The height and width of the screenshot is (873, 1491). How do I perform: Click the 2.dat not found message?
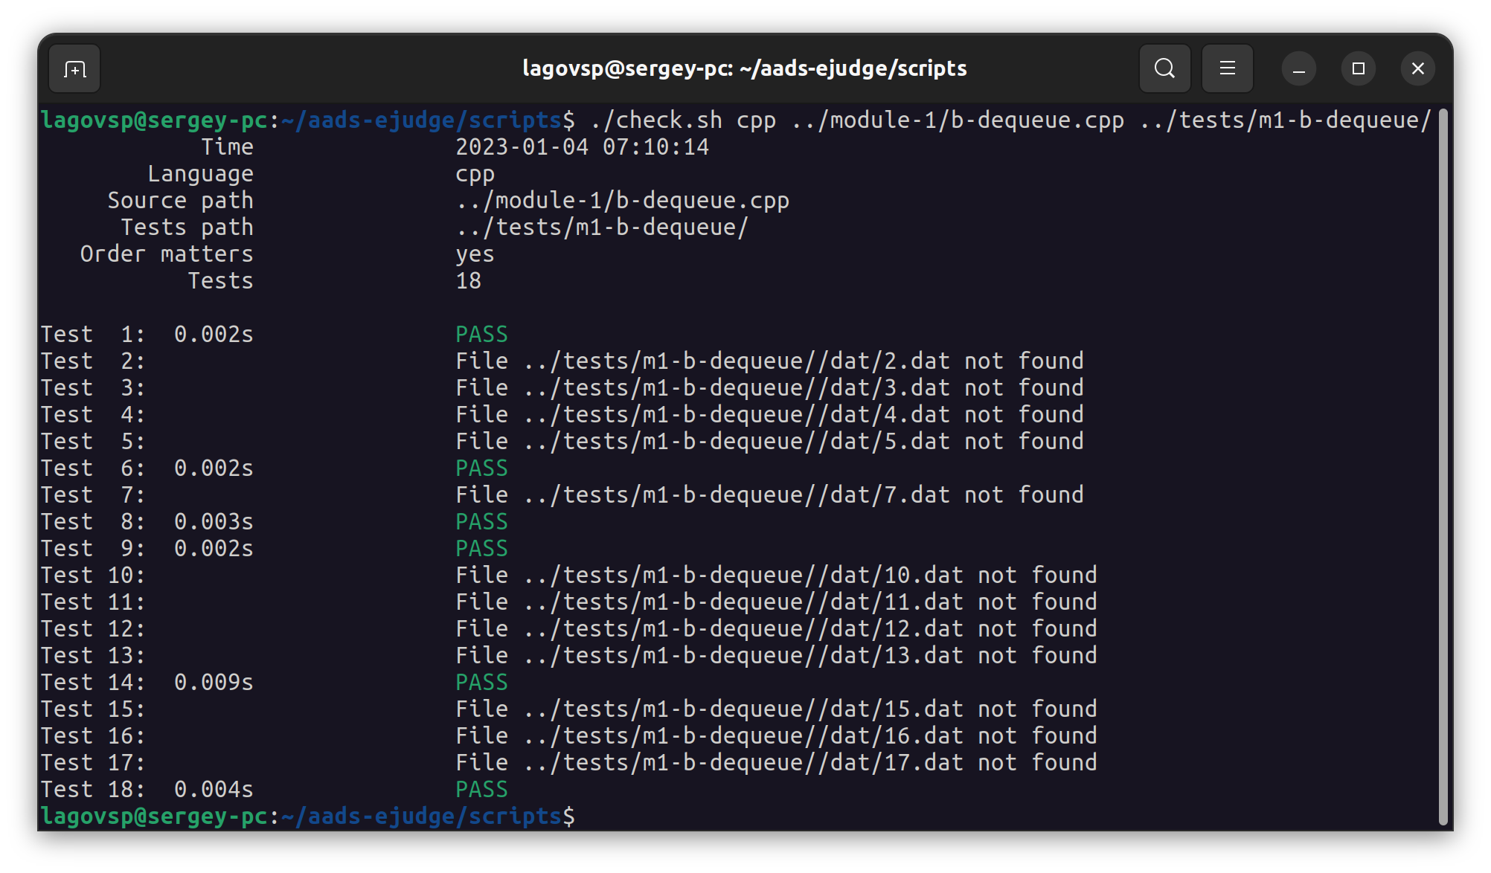[769, 361]
